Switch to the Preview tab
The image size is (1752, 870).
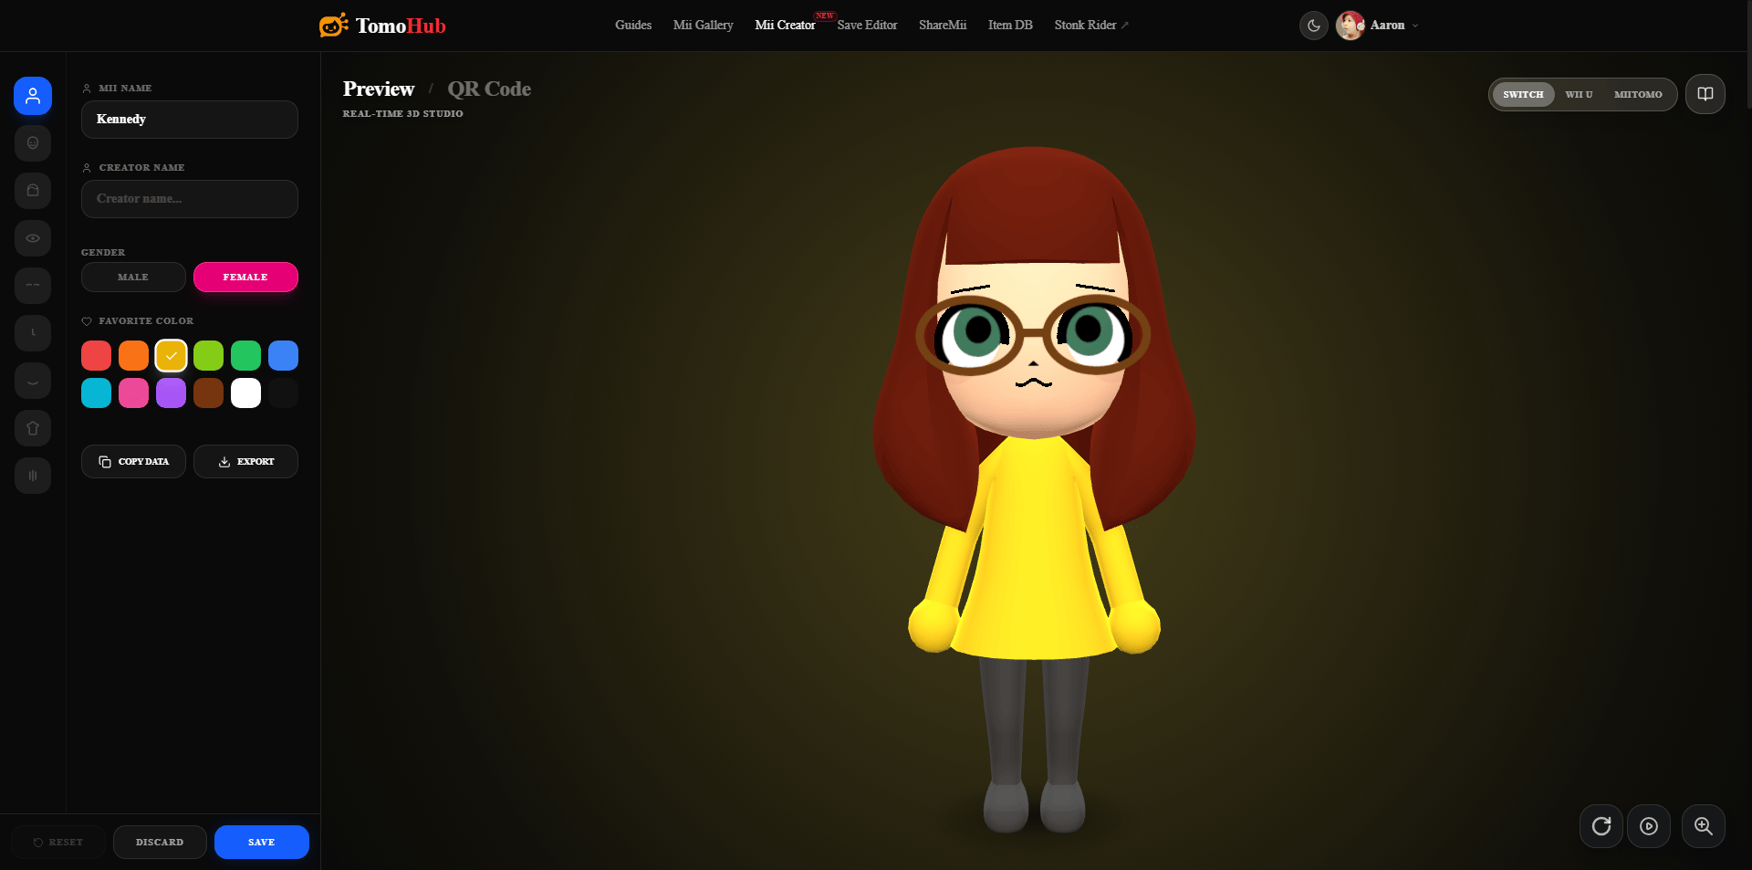click(x=379, y=89)
